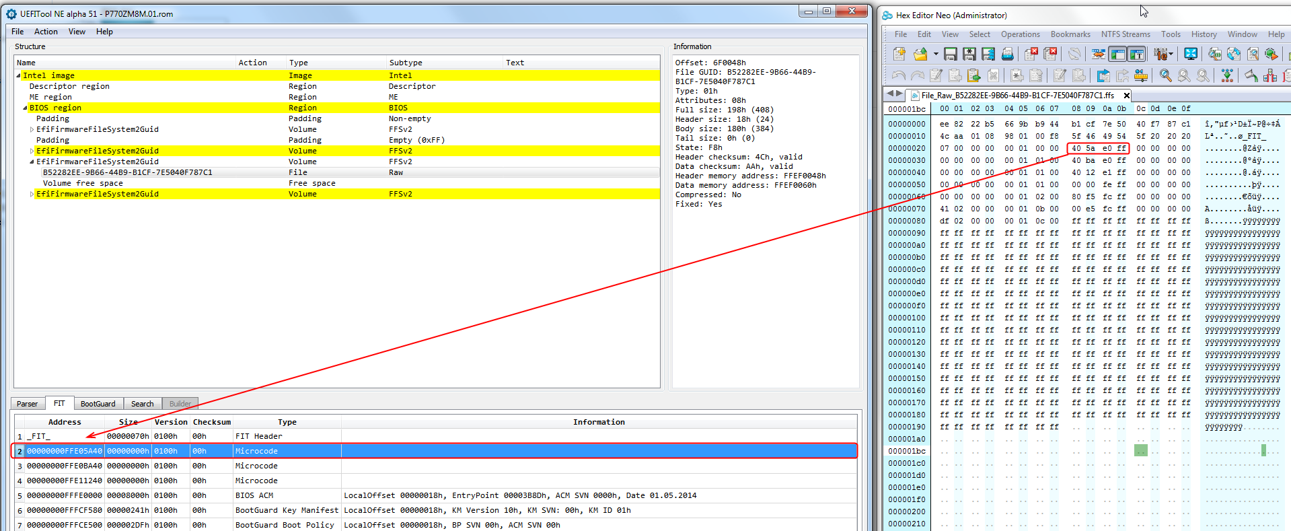Screen dimensions: 1291x531
Task: Select the FIT Header row
Action: (435, 436)
